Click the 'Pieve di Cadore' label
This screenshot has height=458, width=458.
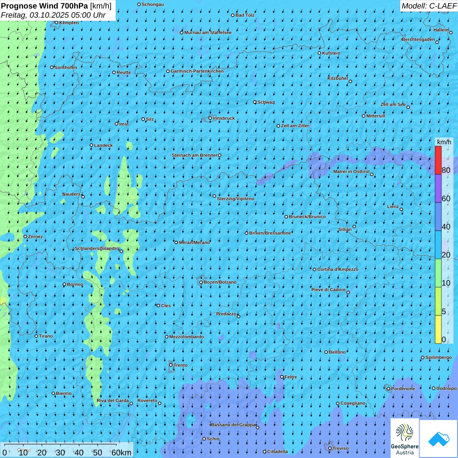pyautogui.click(x=328, y=290)
